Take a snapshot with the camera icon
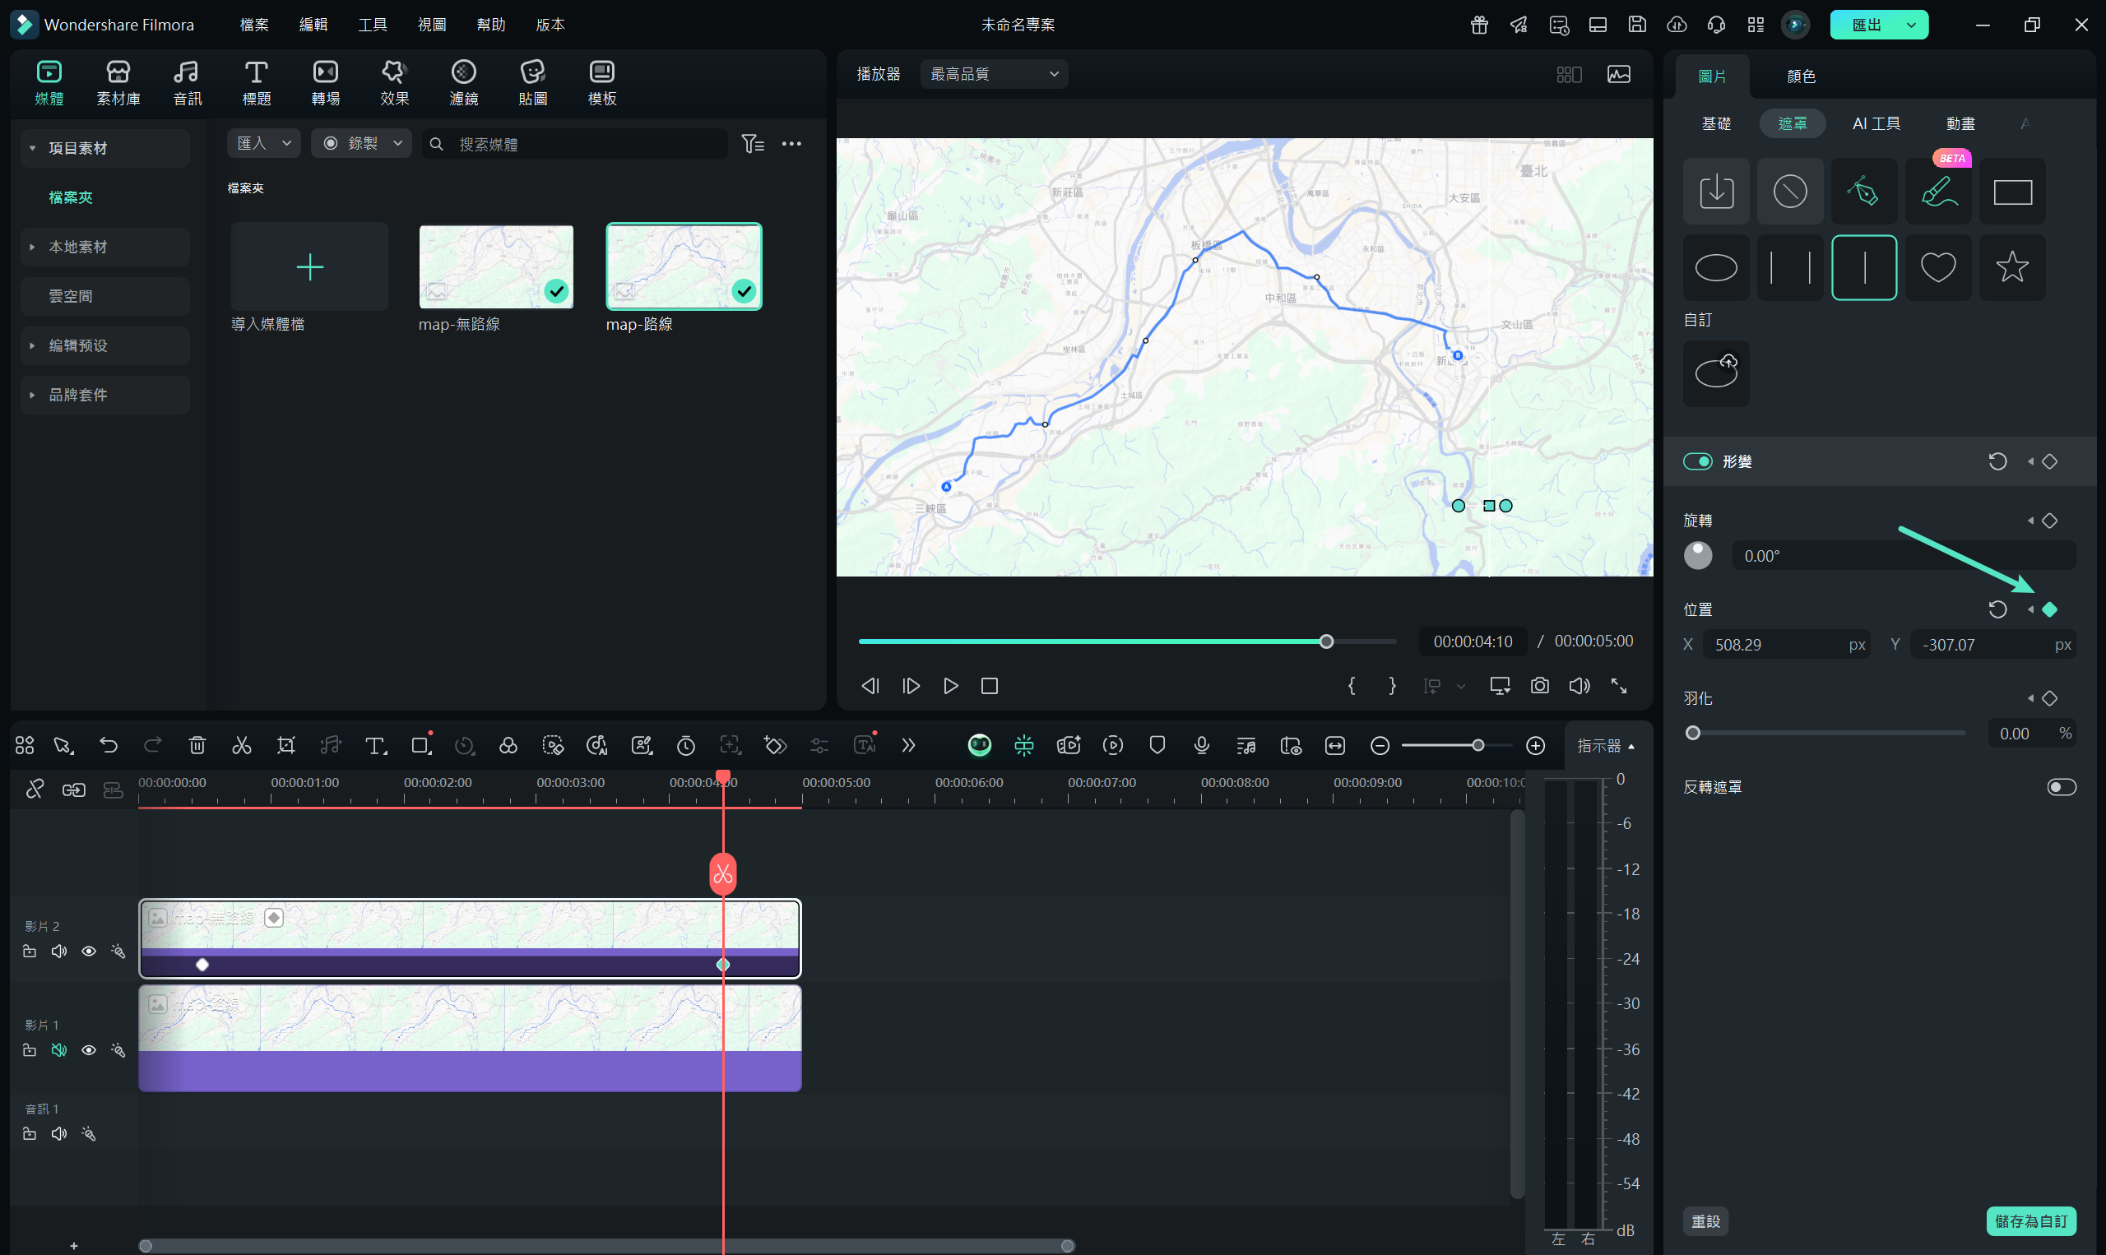 (x=1539, y=686)
